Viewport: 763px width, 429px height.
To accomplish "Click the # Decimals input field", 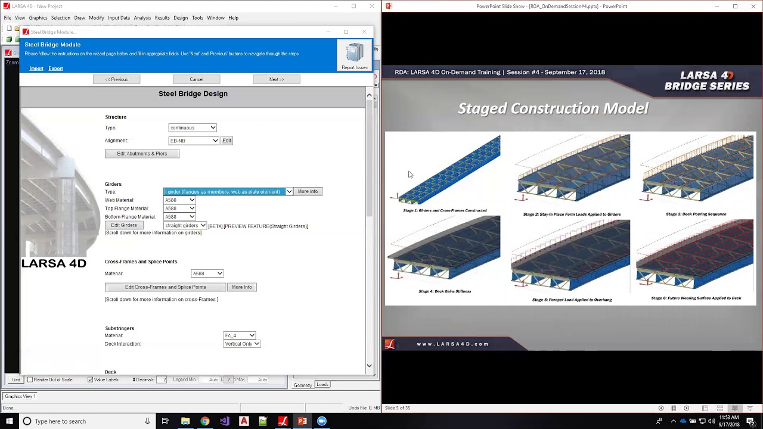I will tap(162, 380).
